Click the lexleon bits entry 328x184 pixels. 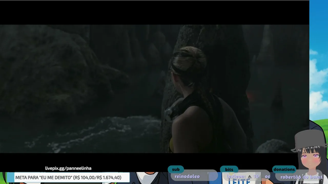coord(243,177)
